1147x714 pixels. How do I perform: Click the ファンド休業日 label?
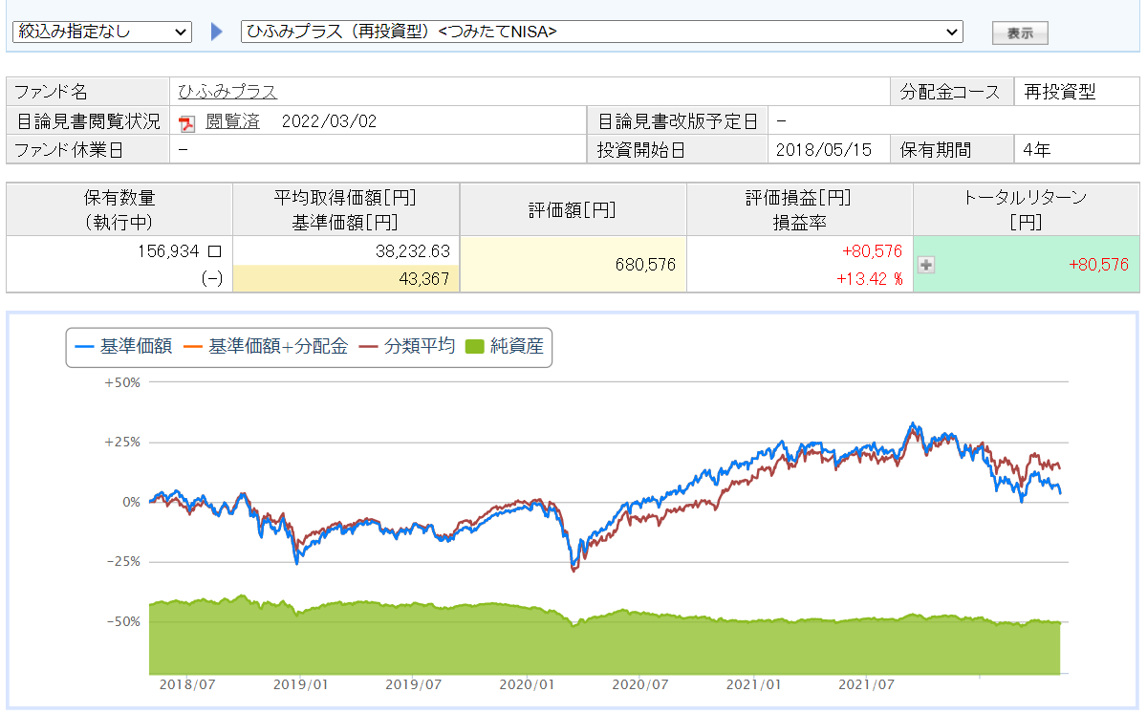click(x=69, y=149)
